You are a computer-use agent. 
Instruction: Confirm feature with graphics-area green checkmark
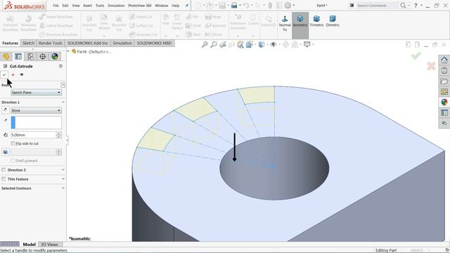point(416,56)
